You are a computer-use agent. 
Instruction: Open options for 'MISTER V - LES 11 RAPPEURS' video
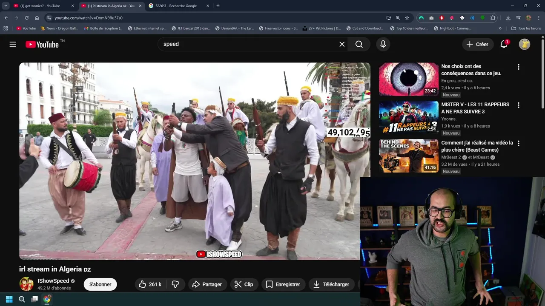pyautogui.click(x=518, y=105)
